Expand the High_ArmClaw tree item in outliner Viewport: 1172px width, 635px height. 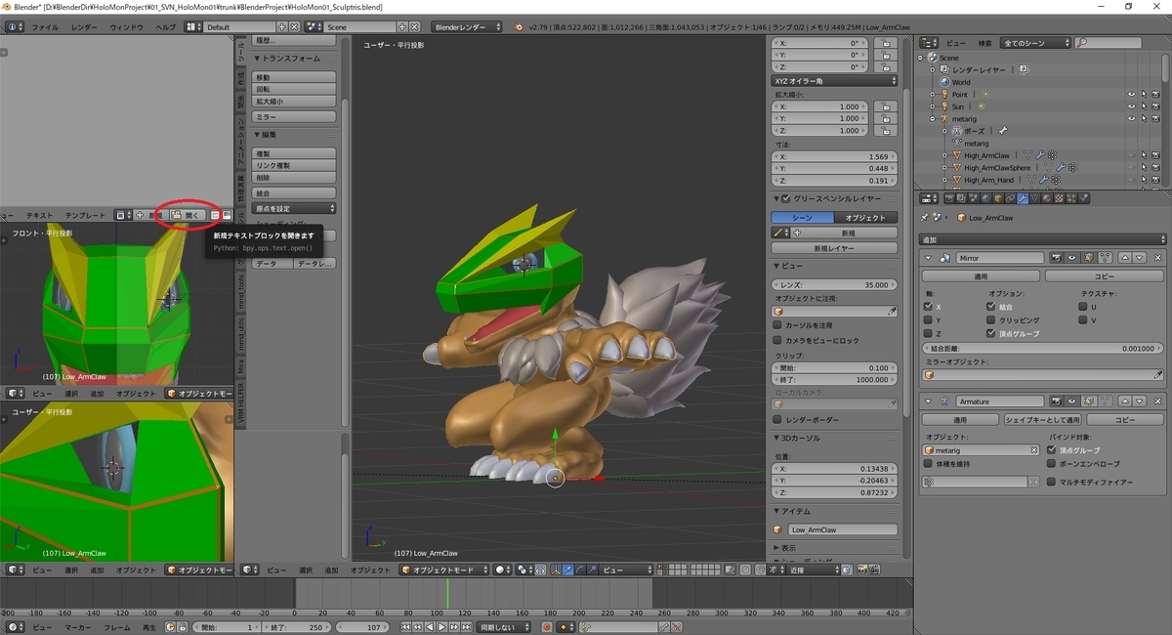click(x=944, y=155)
